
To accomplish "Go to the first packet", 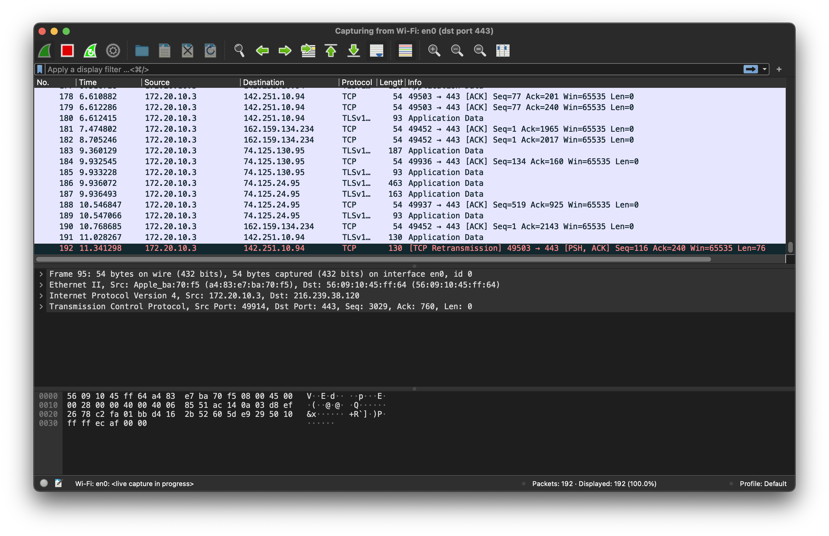I will (x=331, y=51).
